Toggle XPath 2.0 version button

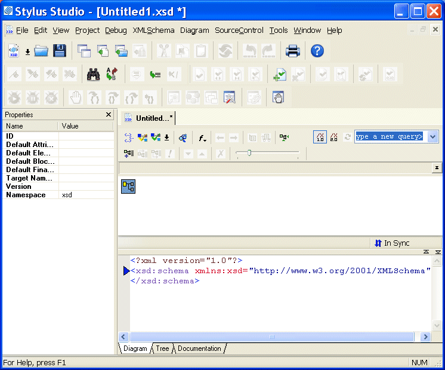tap(334, 137)
